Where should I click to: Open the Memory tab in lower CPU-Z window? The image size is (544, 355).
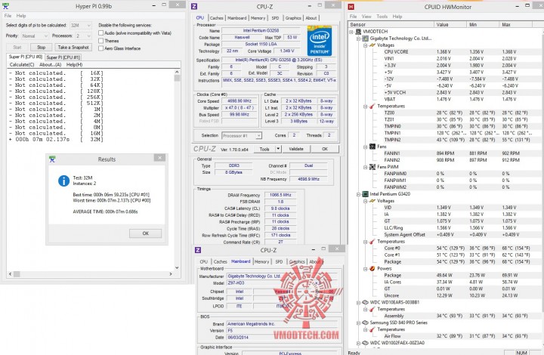pyautogui.click(x=262, y=262)
